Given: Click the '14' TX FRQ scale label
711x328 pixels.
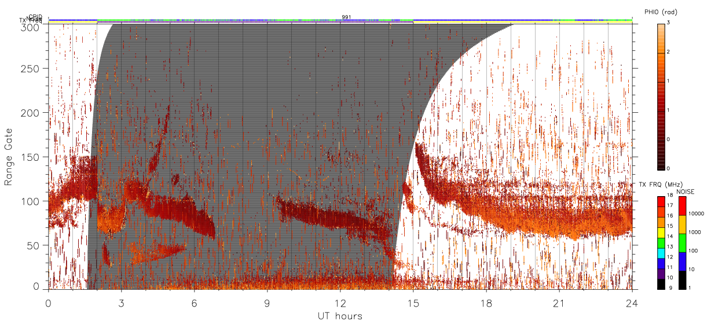Looking at the screenshot, I should pyautogui.click(x=671, y=237).
